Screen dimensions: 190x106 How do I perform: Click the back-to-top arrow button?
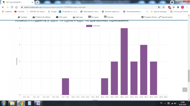(x=185, y=90)
